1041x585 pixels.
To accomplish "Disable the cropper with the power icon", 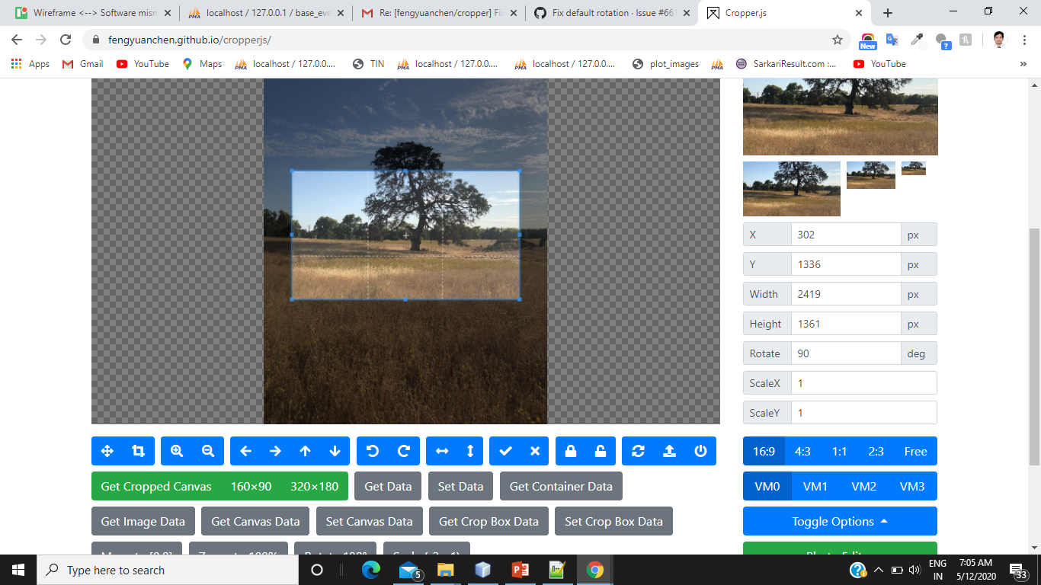I will click(x=700, y=451).
